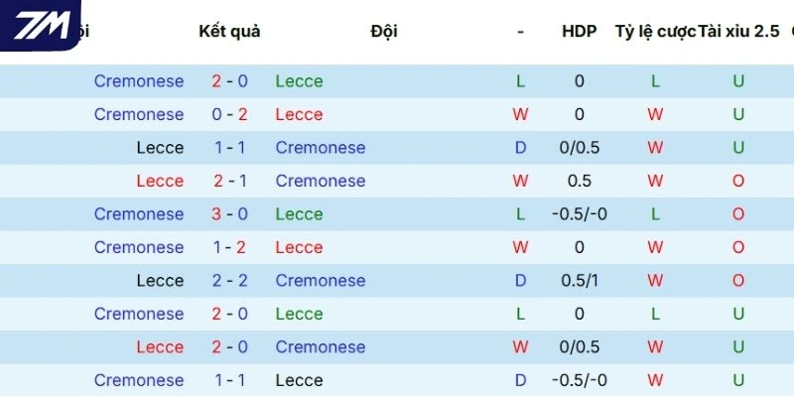Select the HDP column header
This screenshot has height=397, width=794.
[x=579, y=31]
